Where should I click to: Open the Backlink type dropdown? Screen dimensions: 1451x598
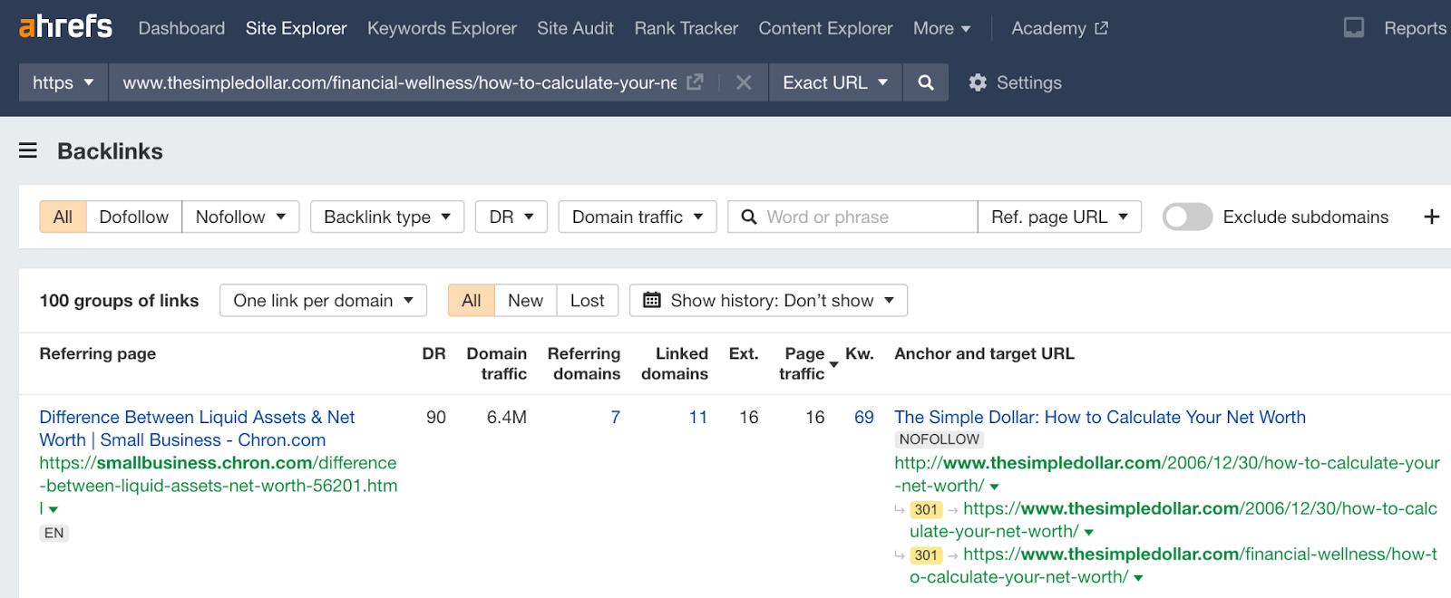[387, 217]
